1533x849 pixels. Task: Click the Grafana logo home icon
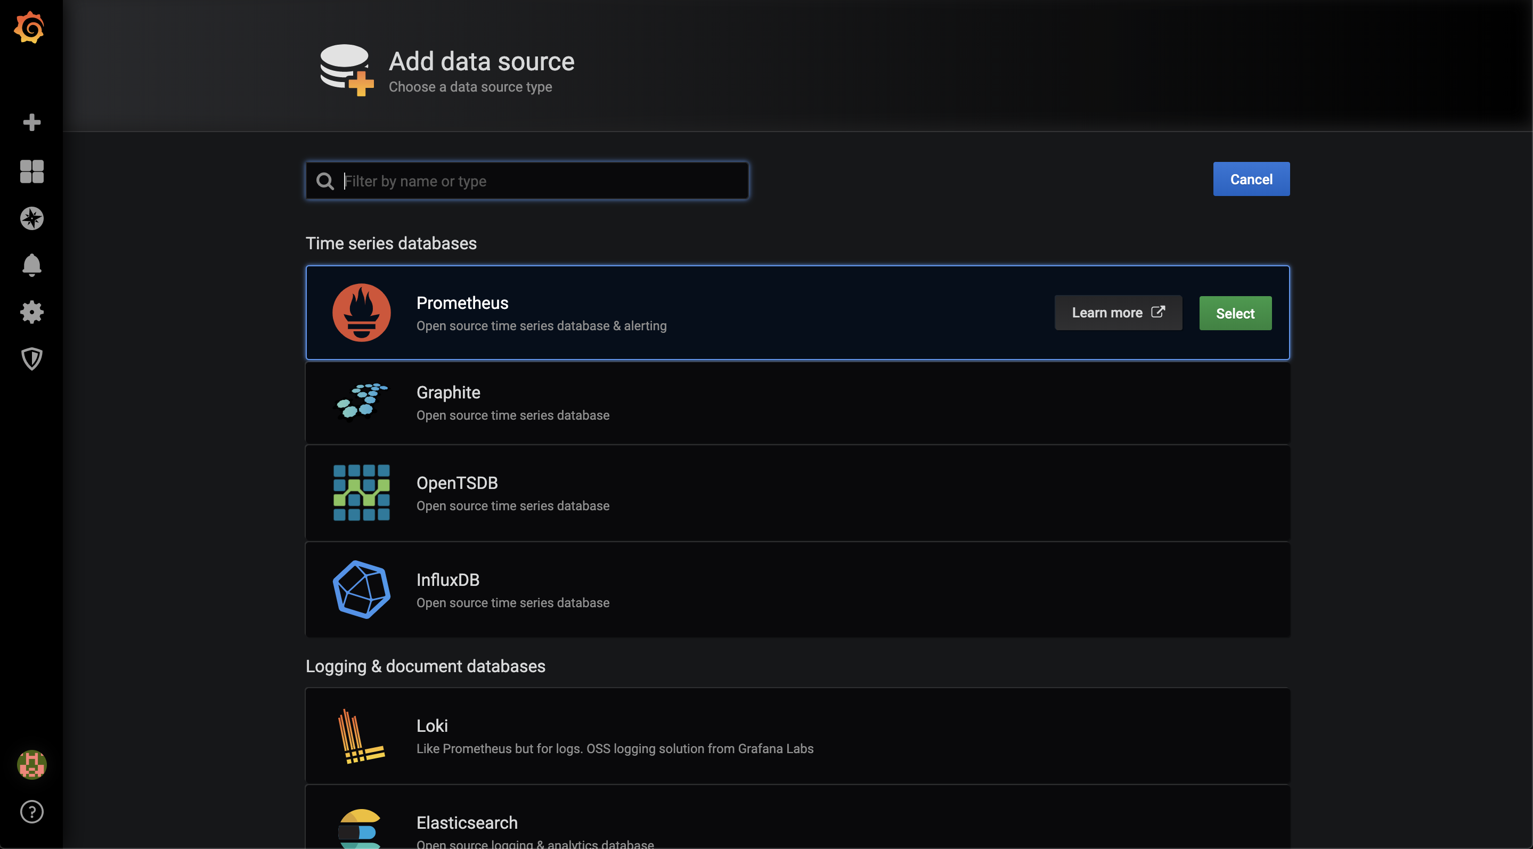30,27
